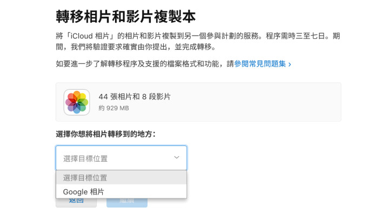Click the 選擇你想將相片轉移到的地方 label

[106, 134]
